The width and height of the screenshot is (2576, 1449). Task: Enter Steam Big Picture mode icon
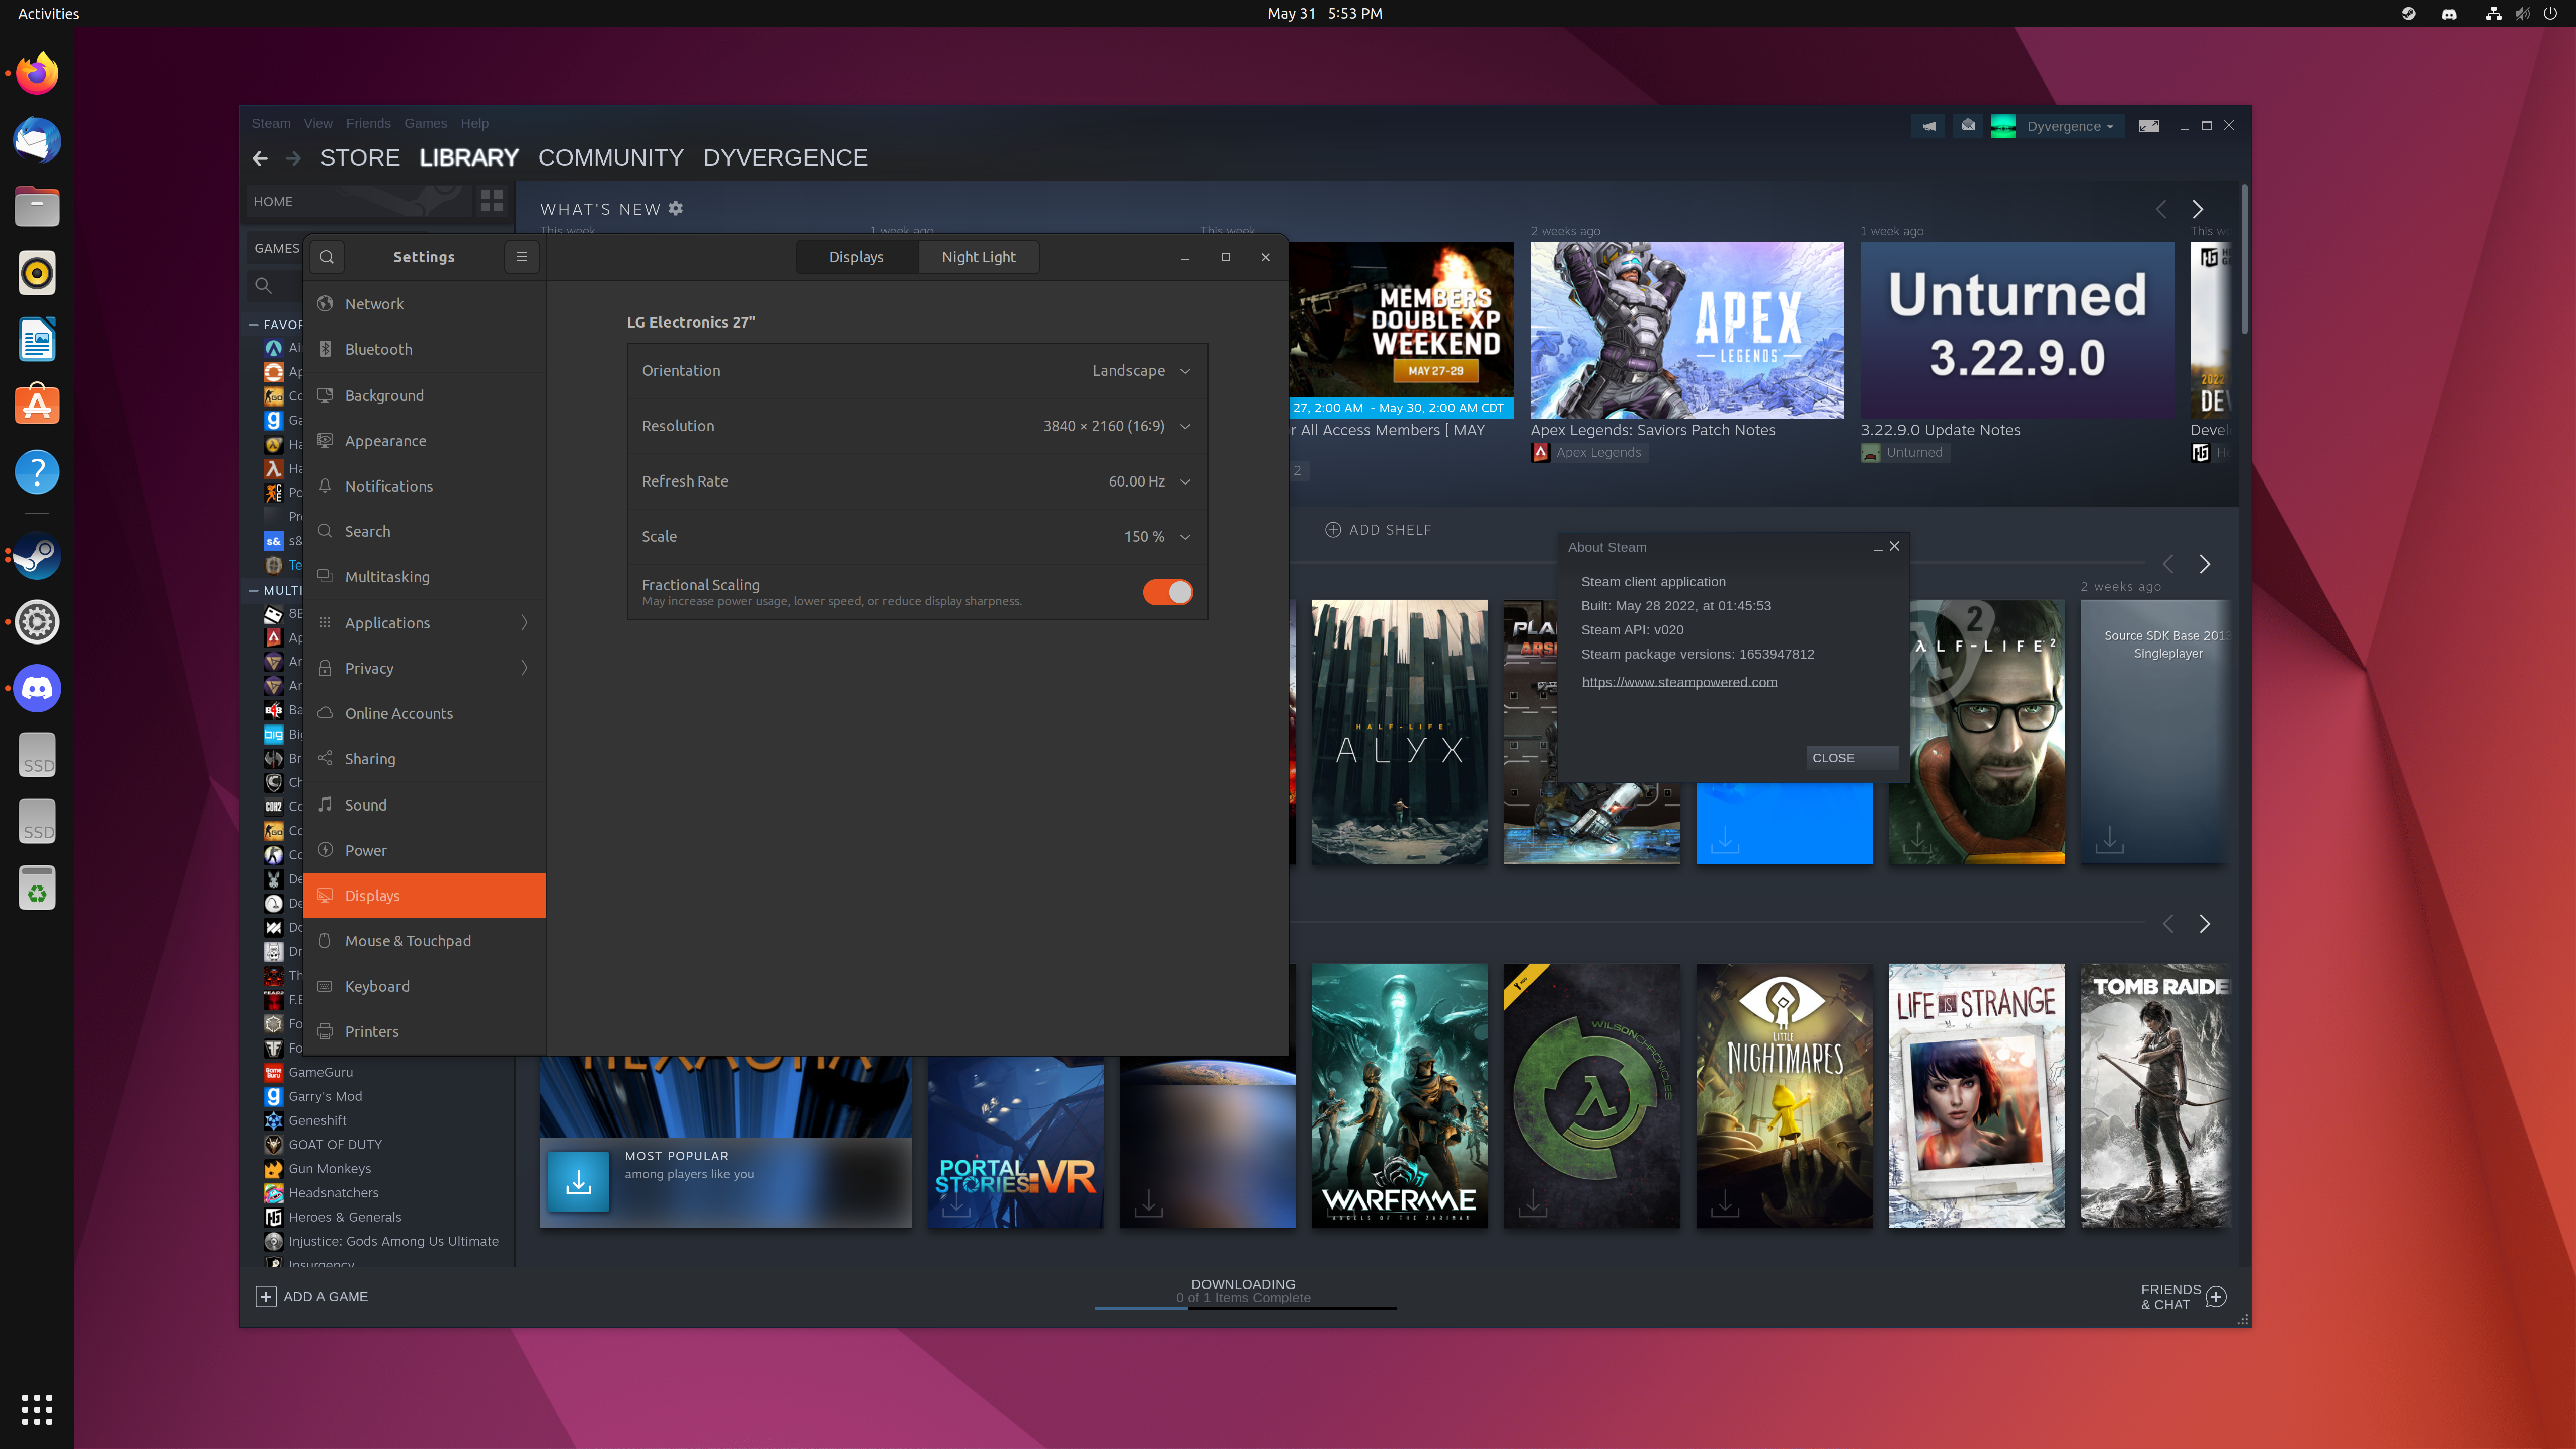point(2149,126)
